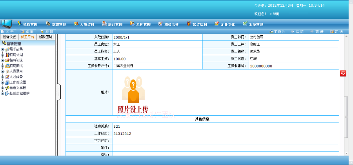
Task: Click the 招聘管理 panel header icon
Action: pos(4,43)
